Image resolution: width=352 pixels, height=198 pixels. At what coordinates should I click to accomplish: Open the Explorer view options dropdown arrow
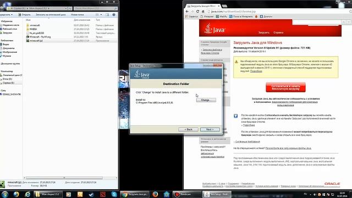101,15
